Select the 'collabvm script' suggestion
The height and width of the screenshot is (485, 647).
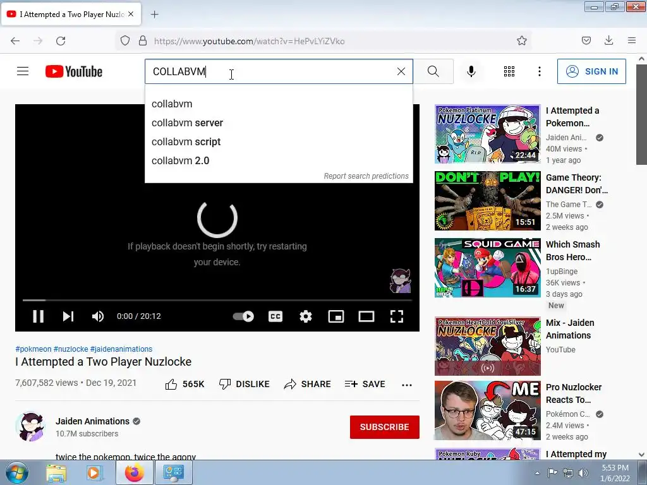(279, 142)
